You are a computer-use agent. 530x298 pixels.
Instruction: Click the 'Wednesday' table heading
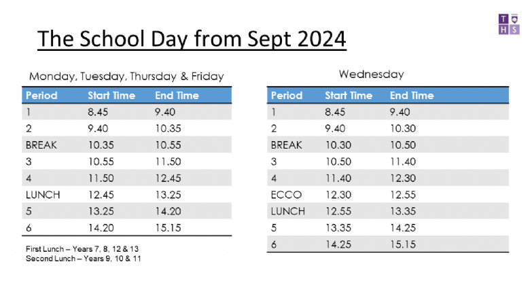tap(372, 74)
